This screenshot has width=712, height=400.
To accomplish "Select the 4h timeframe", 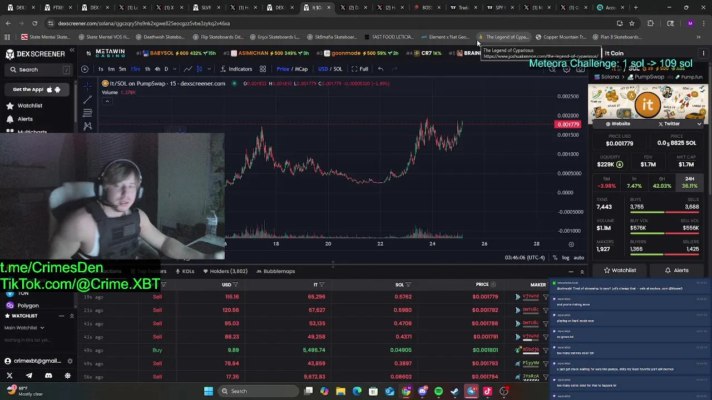I will [157, 69].
